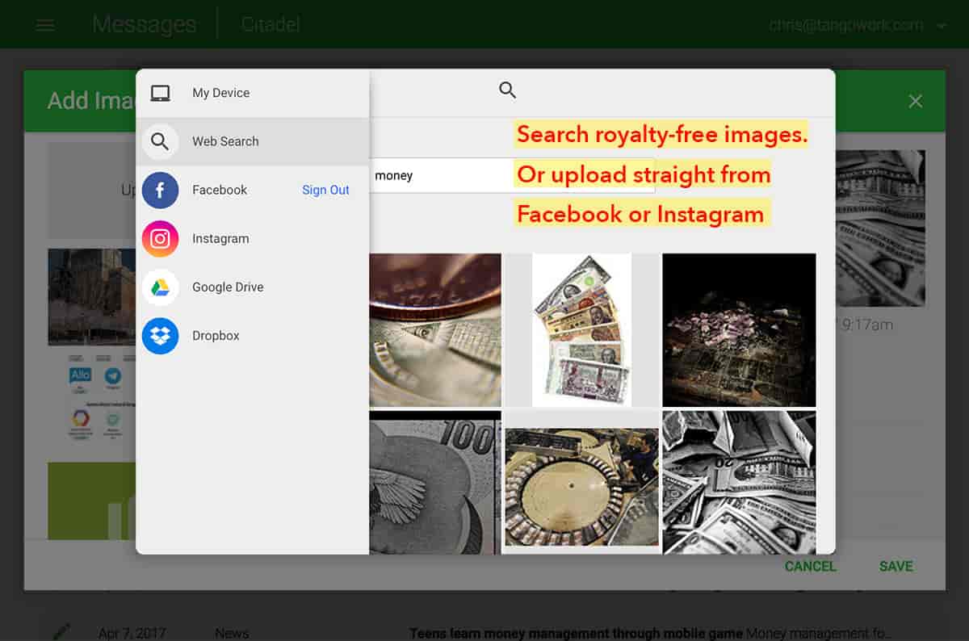This screenshot has width=969, height=641.
Task: Click the SAVE button
Action: (x=896, y=566)
